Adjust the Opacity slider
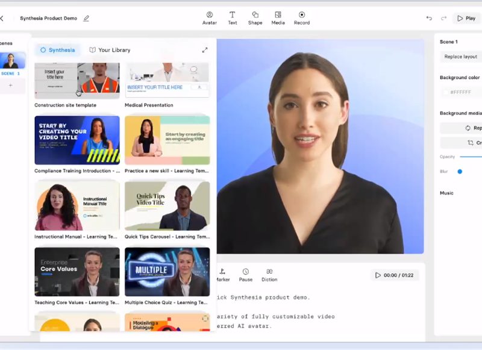The height and width of the screenshot is (350, 482). pos(471,157)
